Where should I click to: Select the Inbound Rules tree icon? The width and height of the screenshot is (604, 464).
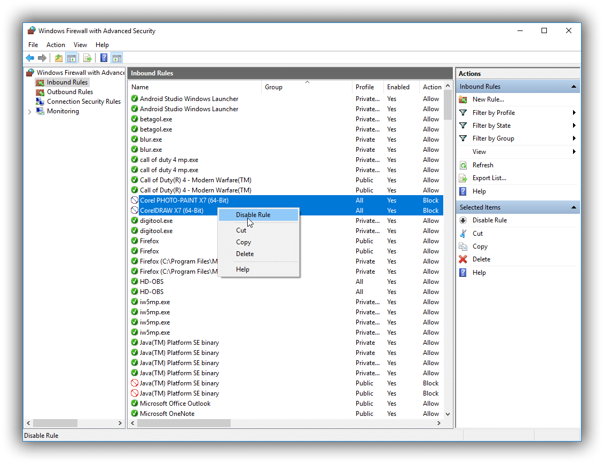tap(40, 82)
